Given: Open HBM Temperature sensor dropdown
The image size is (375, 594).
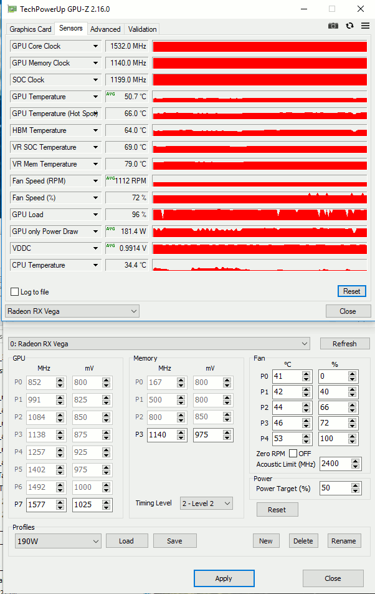Looking at the screenshot, I should tap(96, 130).
